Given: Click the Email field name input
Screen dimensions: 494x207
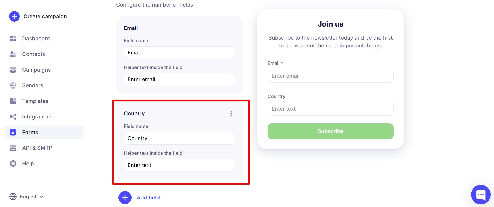Looking at the screenshot, I should click(x=179, y=53).
